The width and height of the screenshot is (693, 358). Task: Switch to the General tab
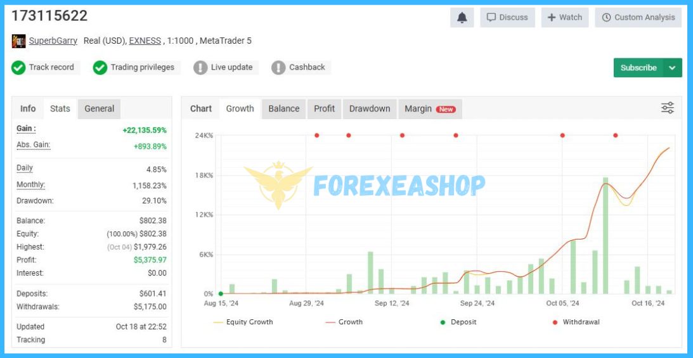tap(99, 108)
